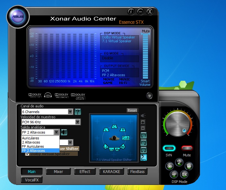The width and height of the screenshot is (226, 190).
Task: Collapse panel with round down arrow
Action: pyautogui.click(x=149, y=96)
